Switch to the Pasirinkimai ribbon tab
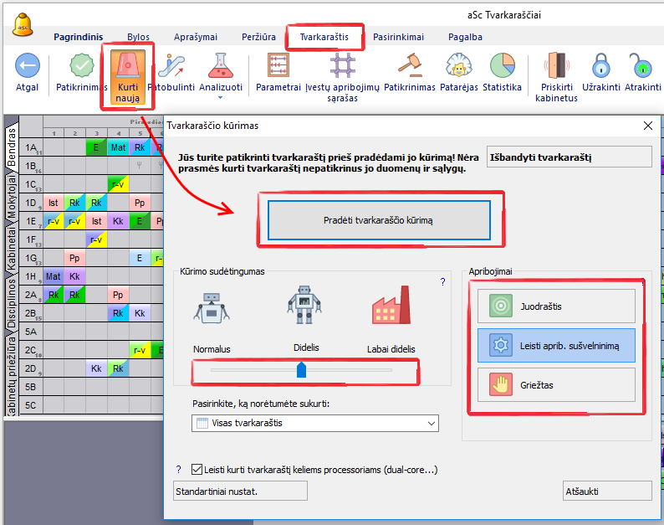 point(398,37)
